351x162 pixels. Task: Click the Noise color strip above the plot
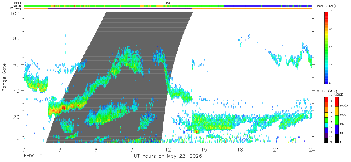[x=168, y=6]
